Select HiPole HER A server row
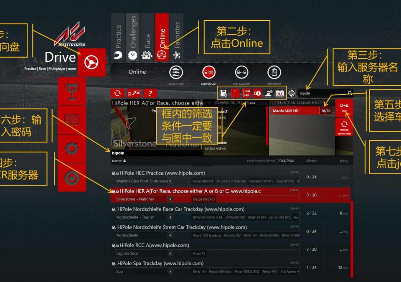Screen dimensions: 401x282 pos(231,195)
